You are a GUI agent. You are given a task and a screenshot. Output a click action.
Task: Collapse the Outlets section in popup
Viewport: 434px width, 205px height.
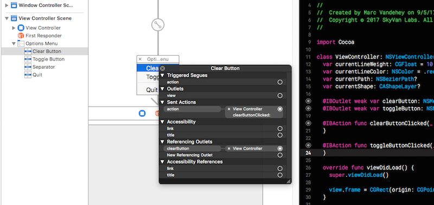pyautogui.click(x=162, y=89)
